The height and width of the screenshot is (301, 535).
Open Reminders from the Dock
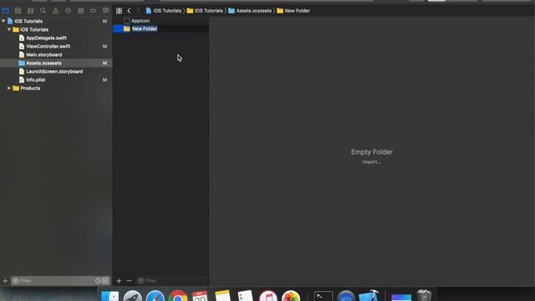(x=245, y=295)
